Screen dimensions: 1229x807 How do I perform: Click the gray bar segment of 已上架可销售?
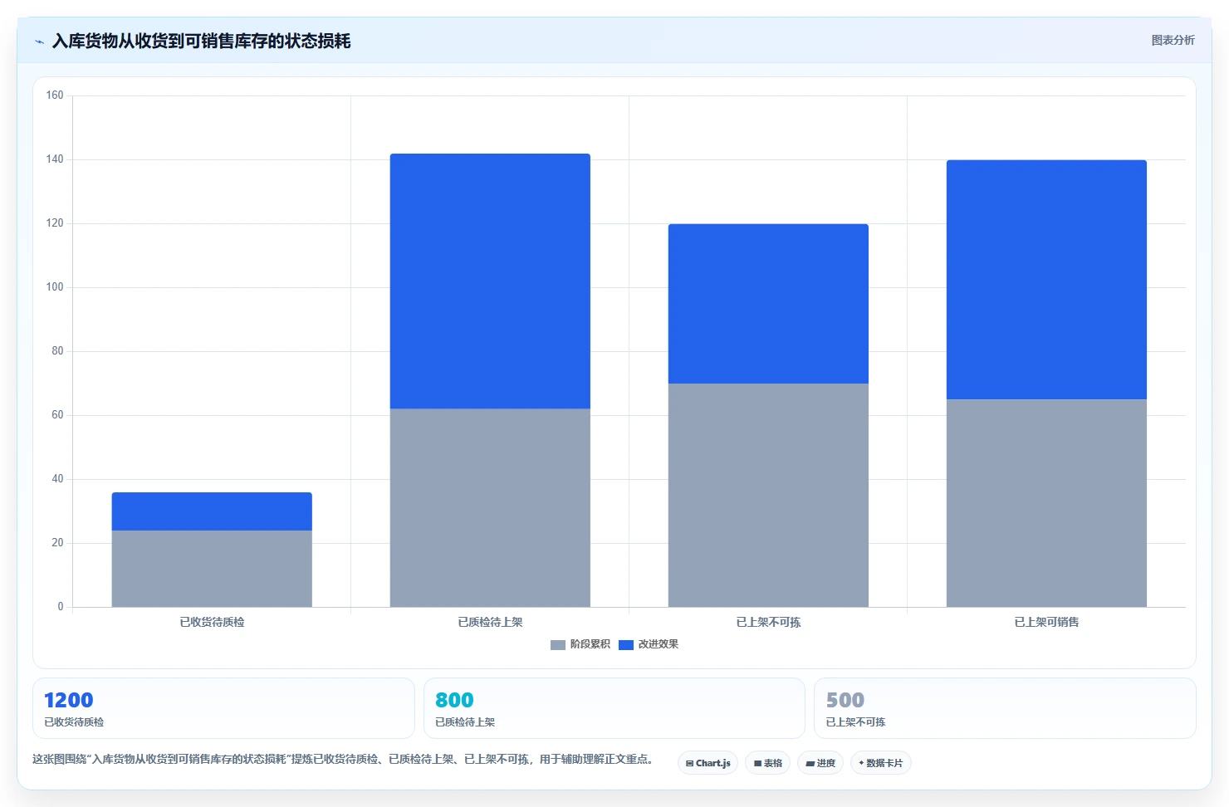click(x=1046, y=503)
